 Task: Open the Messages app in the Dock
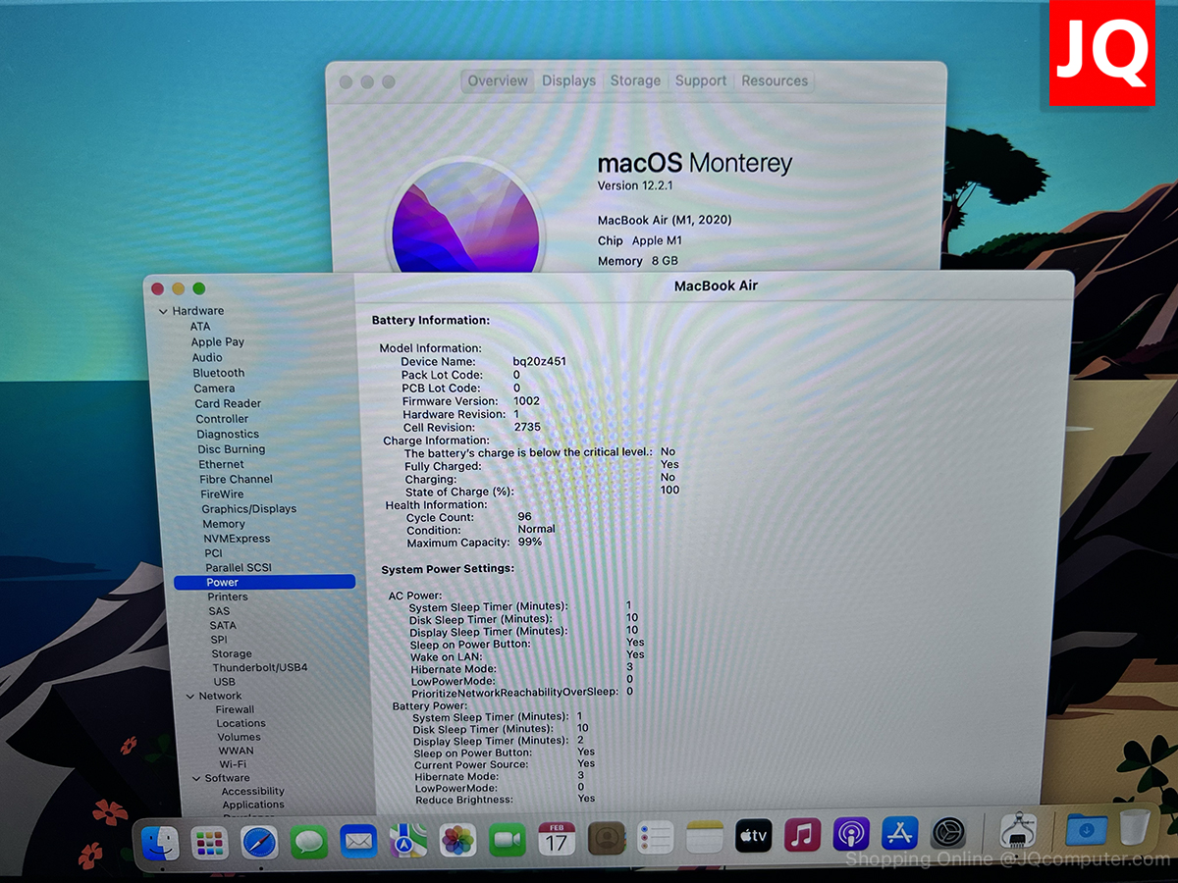(x=309, y=843)
